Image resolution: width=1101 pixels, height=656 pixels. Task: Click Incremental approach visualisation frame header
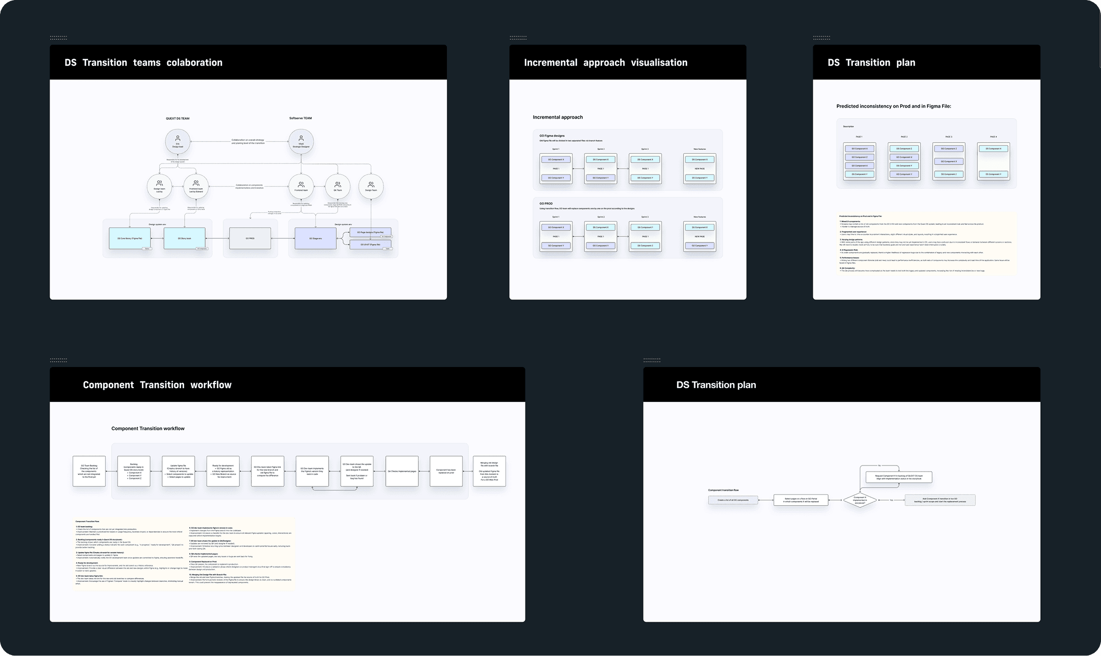click(628, 62)
